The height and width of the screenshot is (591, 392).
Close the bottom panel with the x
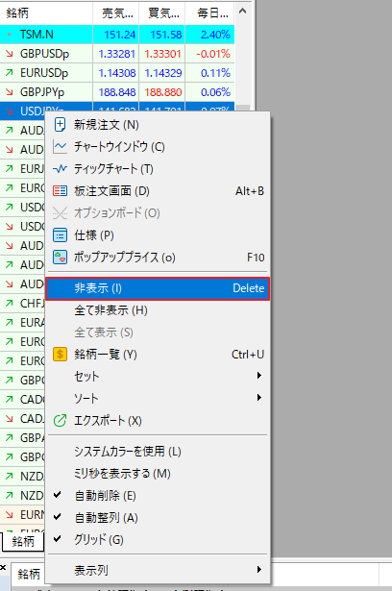pos(3,568)
